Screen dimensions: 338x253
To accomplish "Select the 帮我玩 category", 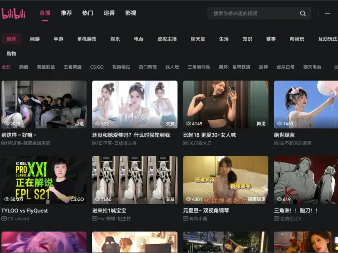I will 297,39.
